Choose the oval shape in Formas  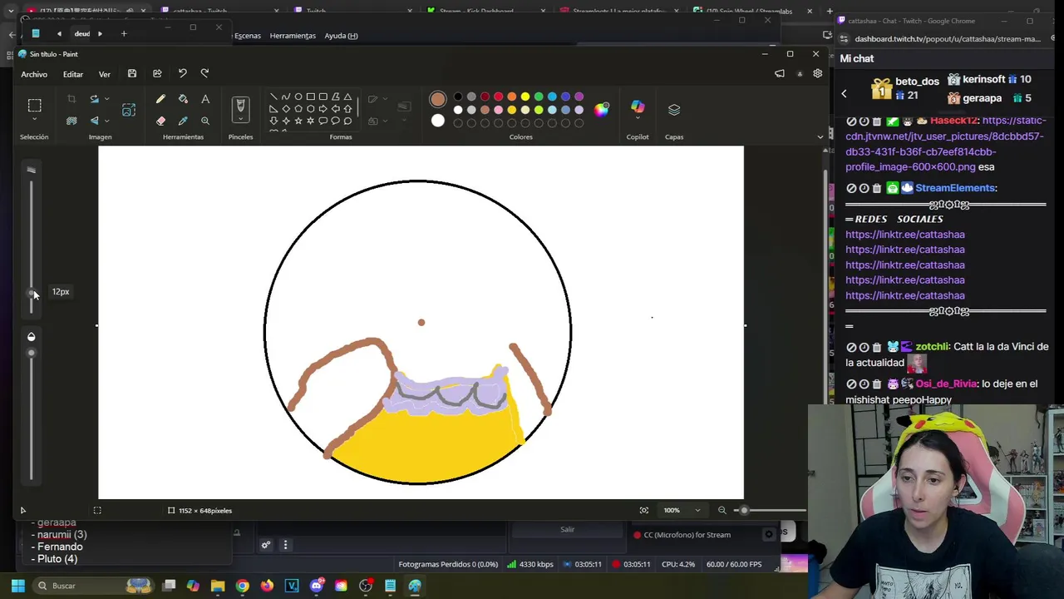click(x=298, y=97)
